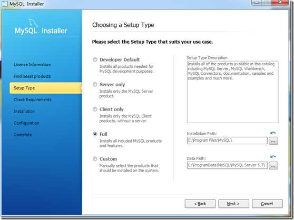Click into the Installation Path text field
This screenshot has width=294, height=220.
pos(227,141)
